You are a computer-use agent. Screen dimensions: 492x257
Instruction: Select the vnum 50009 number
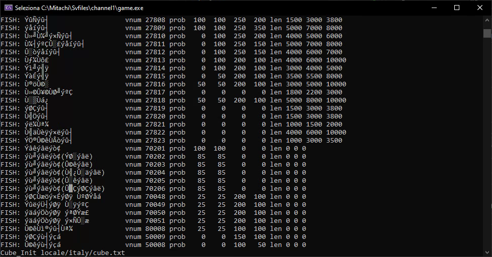pos(155,237)
